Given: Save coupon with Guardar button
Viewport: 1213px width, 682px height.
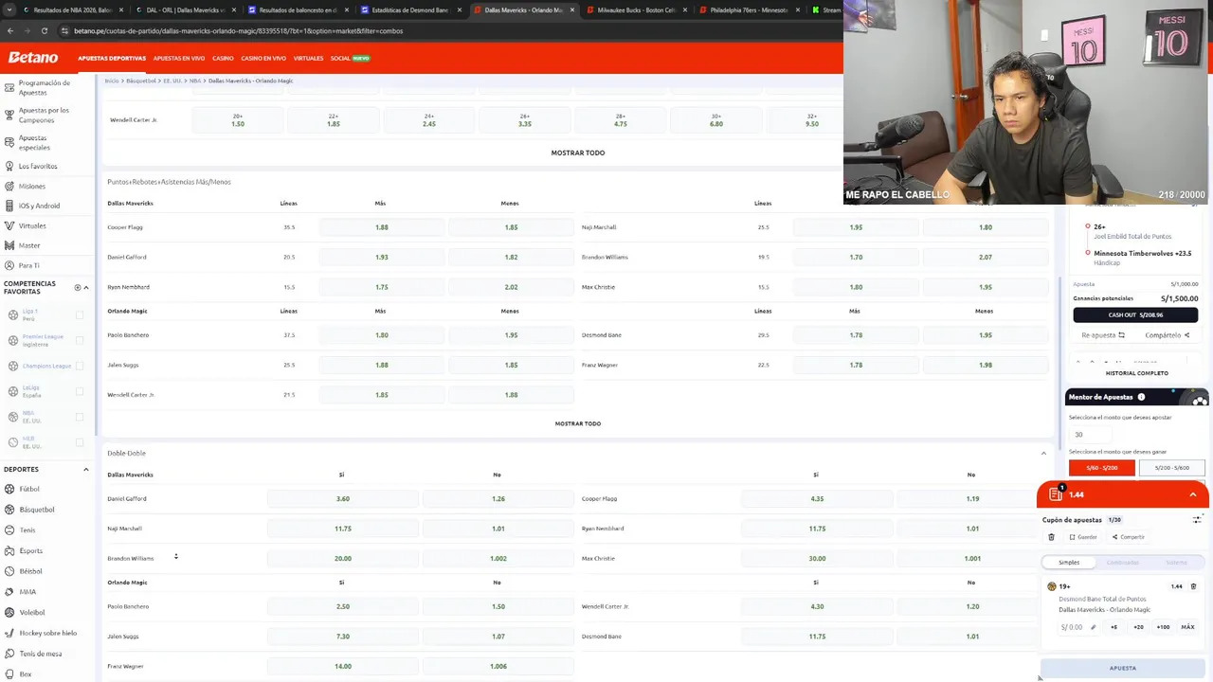Looking at the screenshot, I should coord(1083,537).
